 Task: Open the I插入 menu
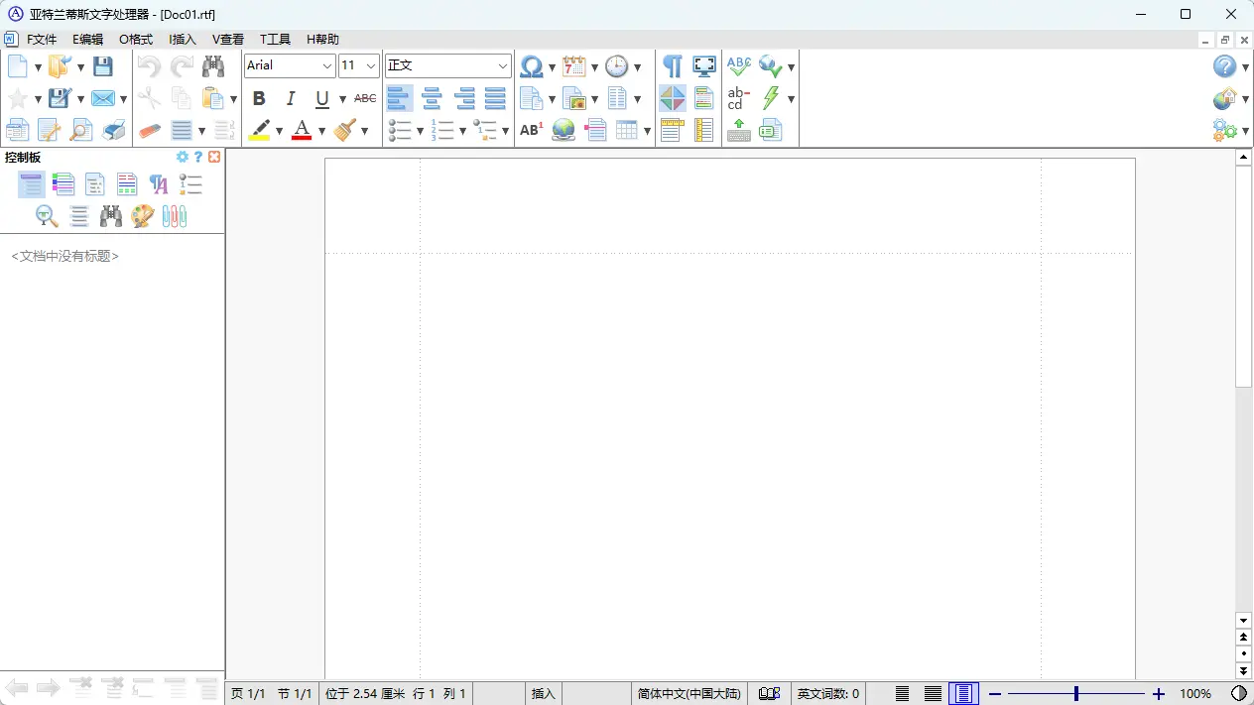click(x=183, y=40)
